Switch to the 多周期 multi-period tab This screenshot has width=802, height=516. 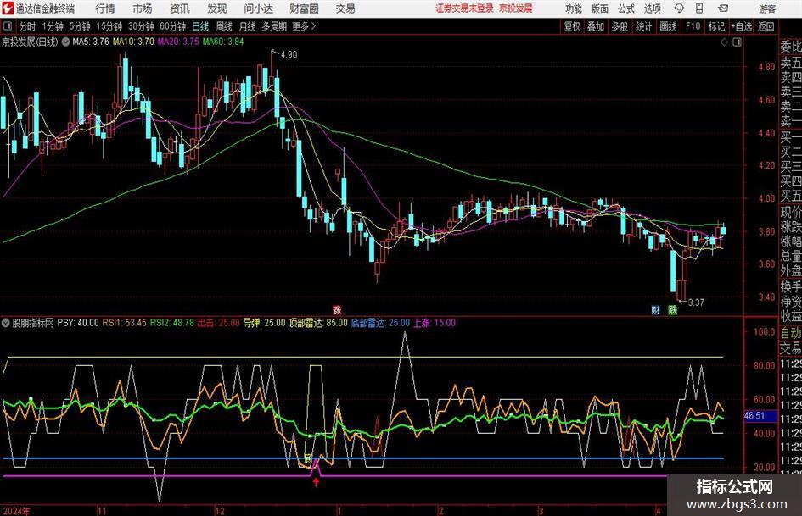[274, 26]
